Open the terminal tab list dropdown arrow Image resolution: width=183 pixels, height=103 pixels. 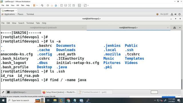[180, 28]
